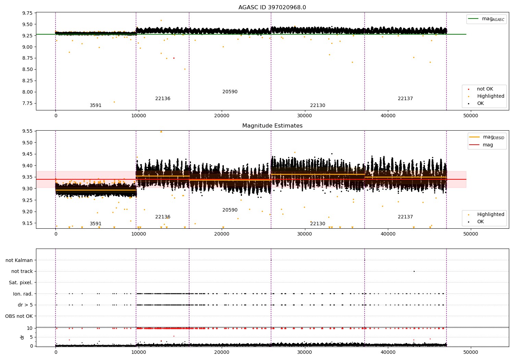Click the orange outlier point near 7.75
The image size is (514, 360).
[114, 102]
